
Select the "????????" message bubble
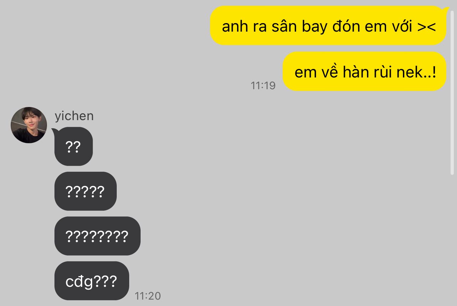(98, 236)
